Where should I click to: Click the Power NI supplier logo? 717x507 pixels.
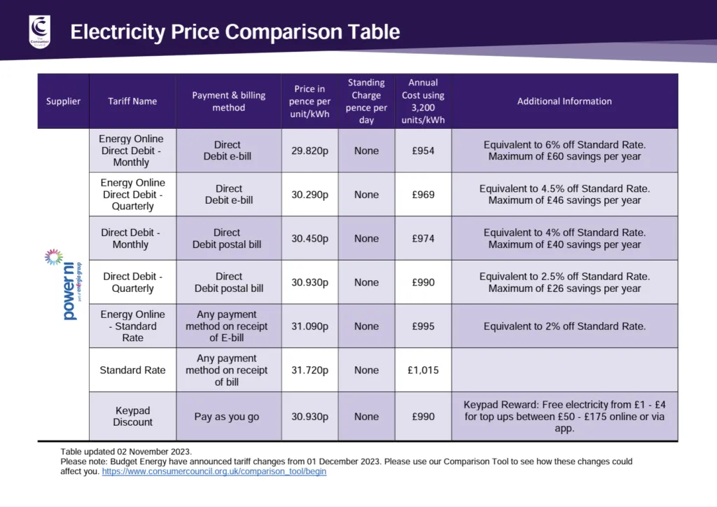click(x=64, y=284)
